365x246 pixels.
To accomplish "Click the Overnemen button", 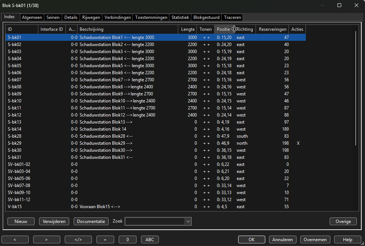I will coord(316,240).
